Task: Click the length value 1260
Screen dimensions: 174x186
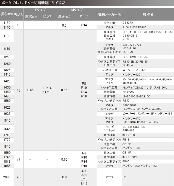Action: (7, 64)
